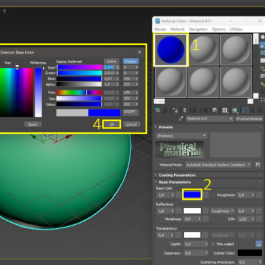Close the Color Selector dialog
Screen dimensions: 265x265
[x=139, y=52]
